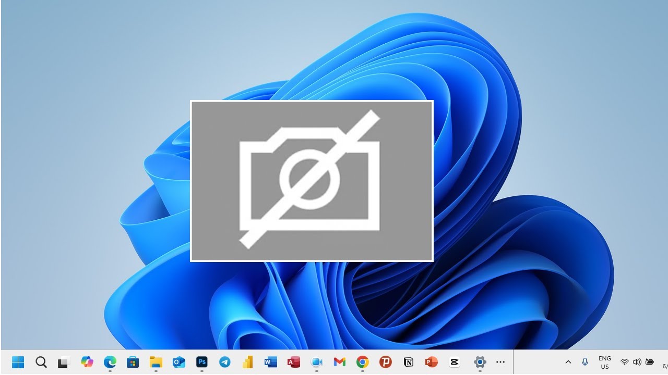
Task: Launch Microsoft PowerPoint
Action: click(432, 362)
